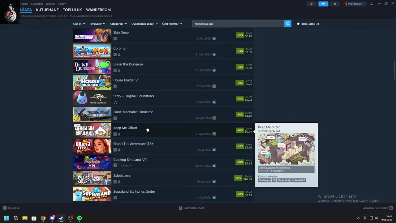This screenshot has width=396, height=223.
Task: Click Windows platform icon on Skin Deep row
Action: tap(115, 39)
